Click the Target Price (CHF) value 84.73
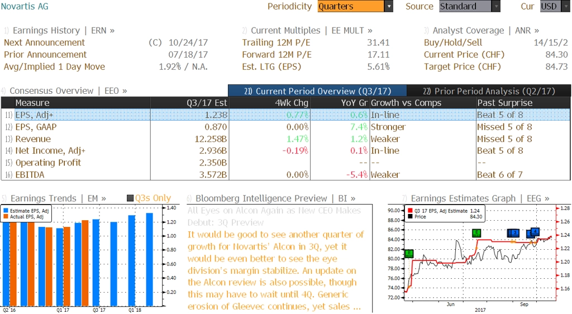Viewport: 572px width, 314px height. [557, 66]
